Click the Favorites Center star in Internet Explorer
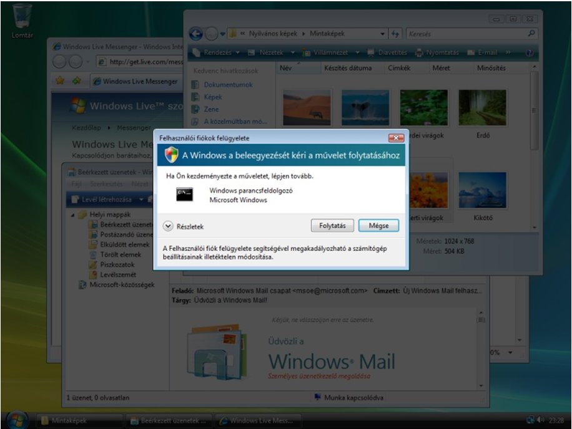Screen dimensions: 572x429 60,80
